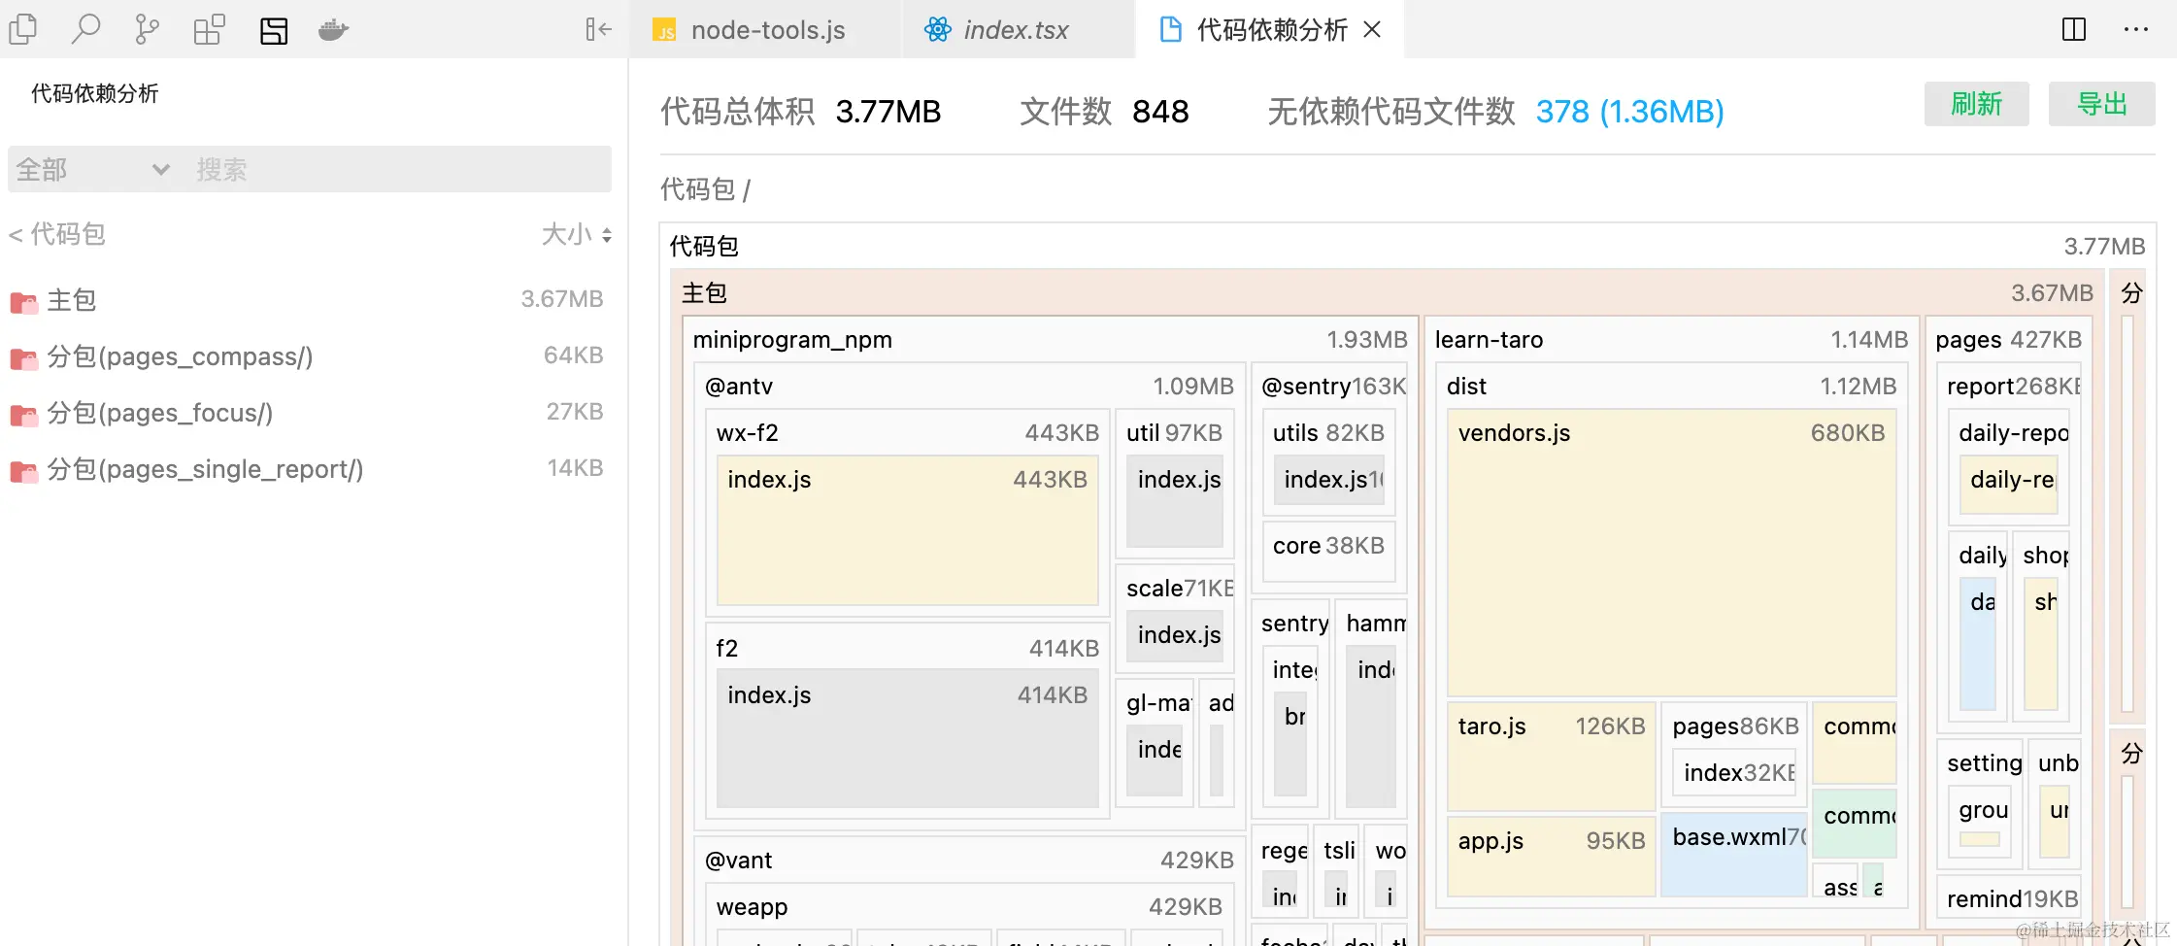Collapse the sidebar with arrow icon
Viewport: 2177px width, 946px height.
coord(598,29)
